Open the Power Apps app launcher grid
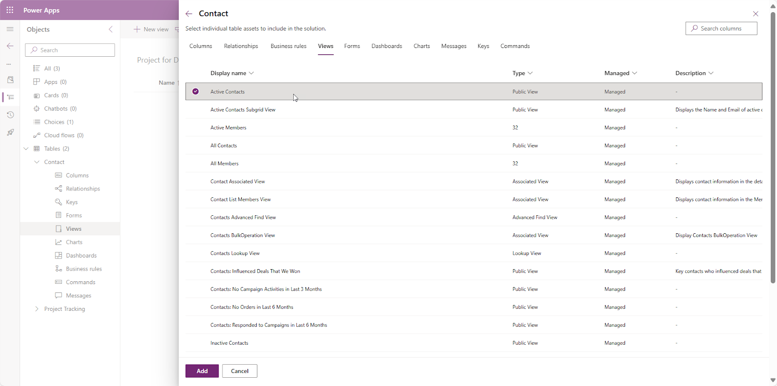The width and height of the screenshot is (777, 386). [x=10, y=10]
